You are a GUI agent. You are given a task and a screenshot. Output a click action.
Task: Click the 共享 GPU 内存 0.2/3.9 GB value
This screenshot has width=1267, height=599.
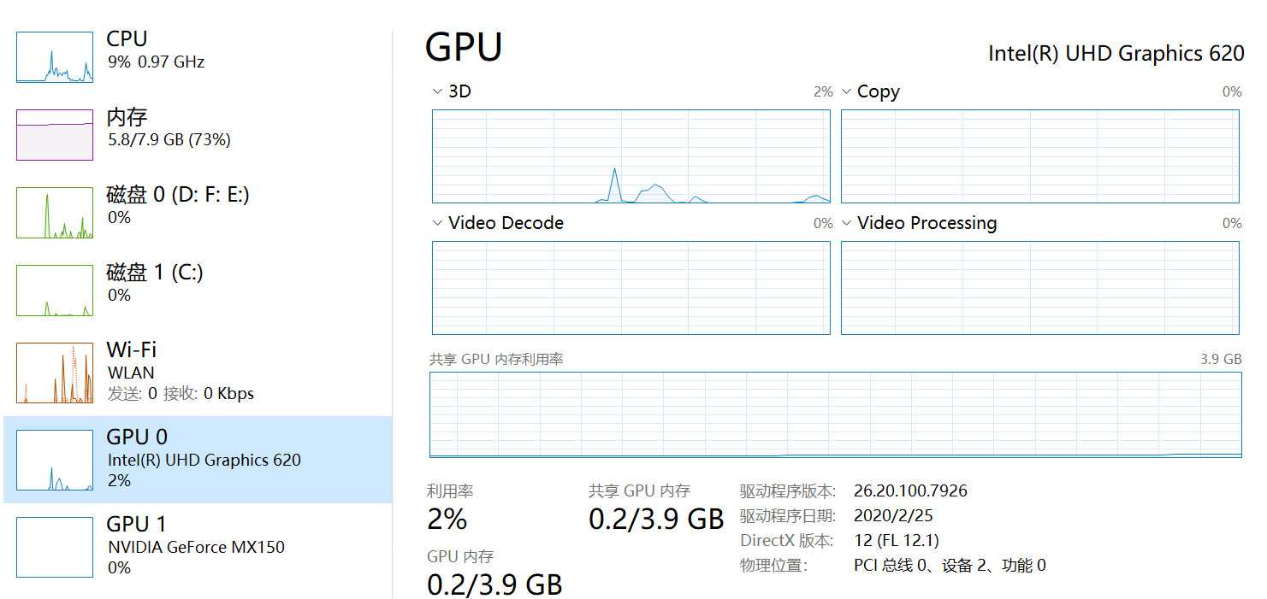(x=657, y=519)
